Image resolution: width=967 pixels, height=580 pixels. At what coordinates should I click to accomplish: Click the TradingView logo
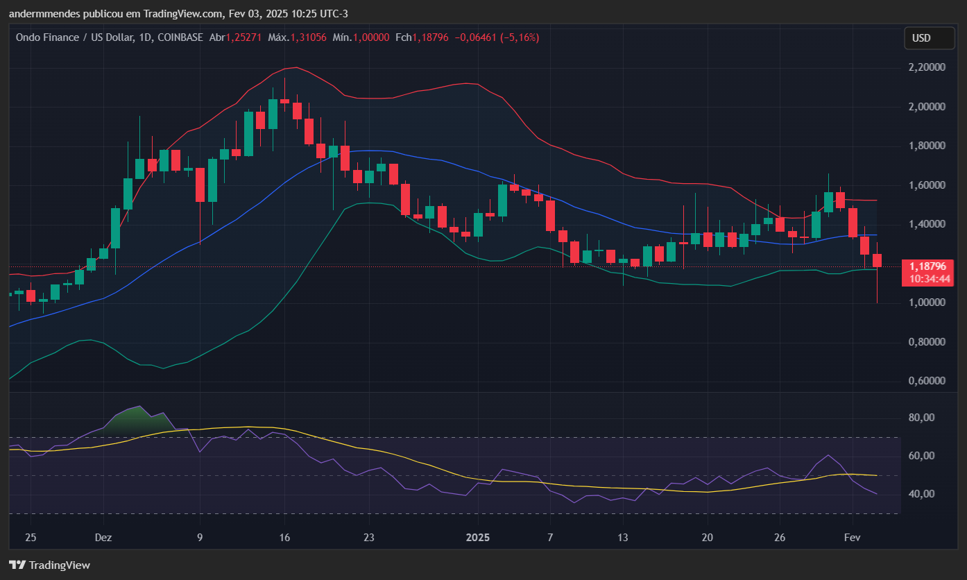tap(49, 565)
